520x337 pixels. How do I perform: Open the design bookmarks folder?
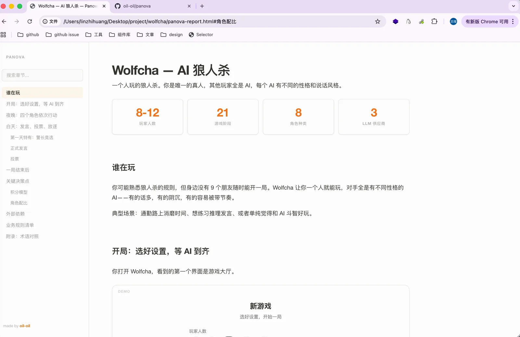pyautogui.click(x=172, y=35)
